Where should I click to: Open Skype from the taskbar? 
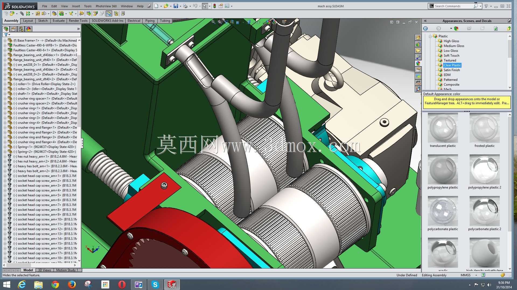pos(155,284)
